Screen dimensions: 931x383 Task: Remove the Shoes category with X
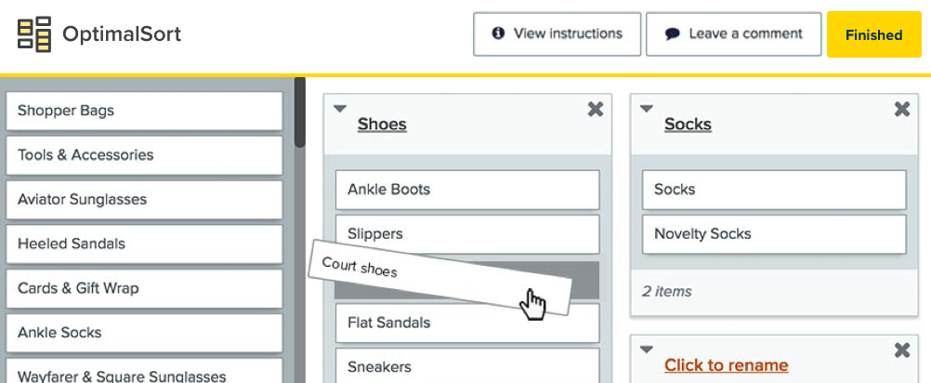coord(596,110)
